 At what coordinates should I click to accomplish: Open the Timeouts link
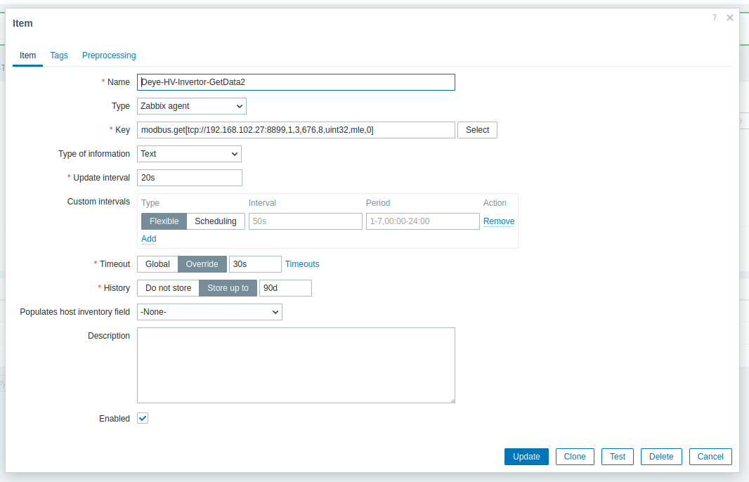(302, 264)
